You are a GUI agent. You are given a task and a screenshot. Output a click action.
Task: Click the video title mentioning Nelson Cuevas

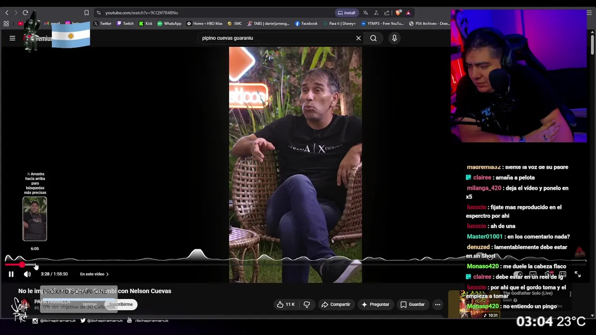[95, 291]
